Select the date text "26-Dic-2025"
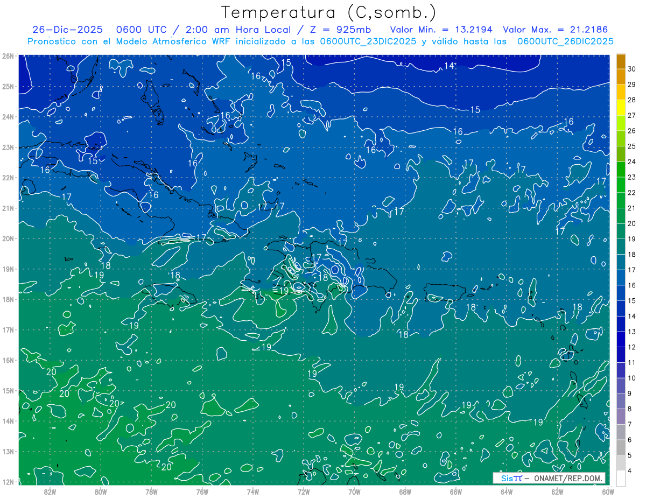Image resolution: width=646 pixels, height=499 pixels. (x=67, y=30)
